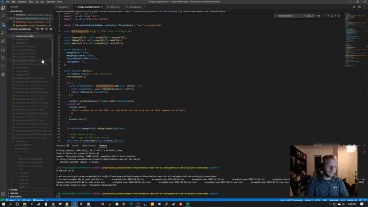Collapse the Open Editors section
This screenshot has height=207, width=368.
(30, 11)
